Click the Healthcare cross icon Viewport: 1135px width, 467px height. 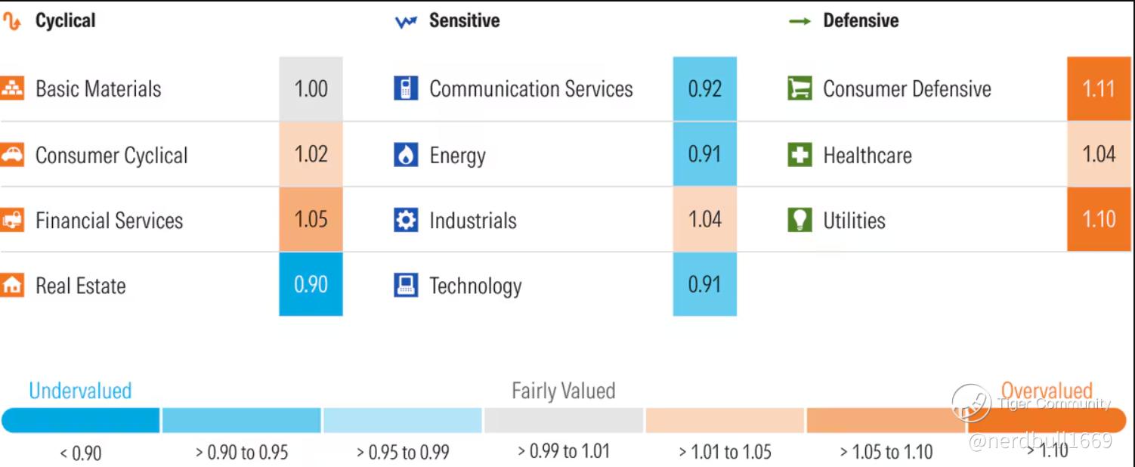799,155
